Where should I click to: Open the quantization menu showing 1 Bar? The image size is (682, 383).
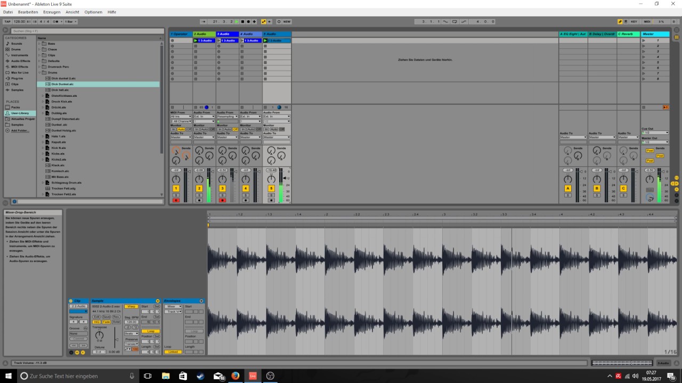coord(70,22)
